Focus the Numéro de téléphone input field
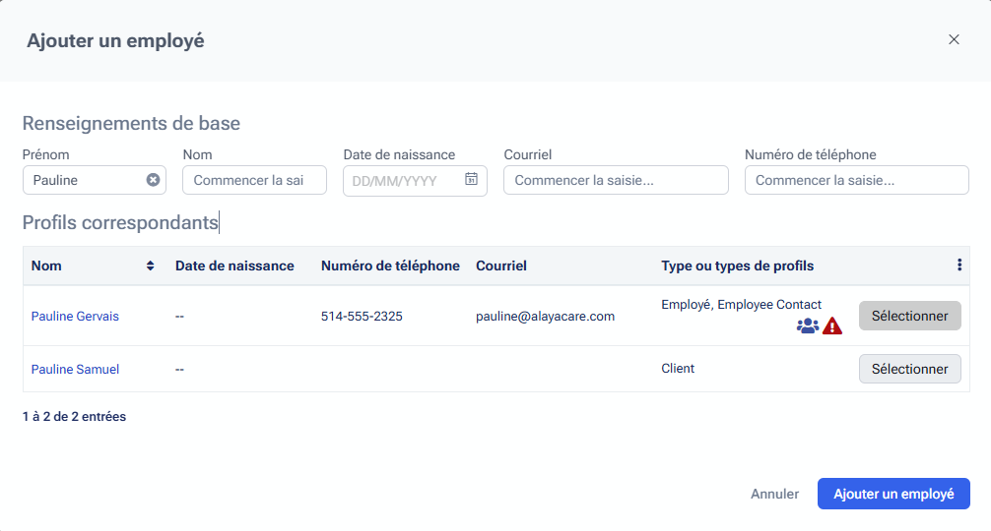Screen dimensions: 991x531 point(856,180)
